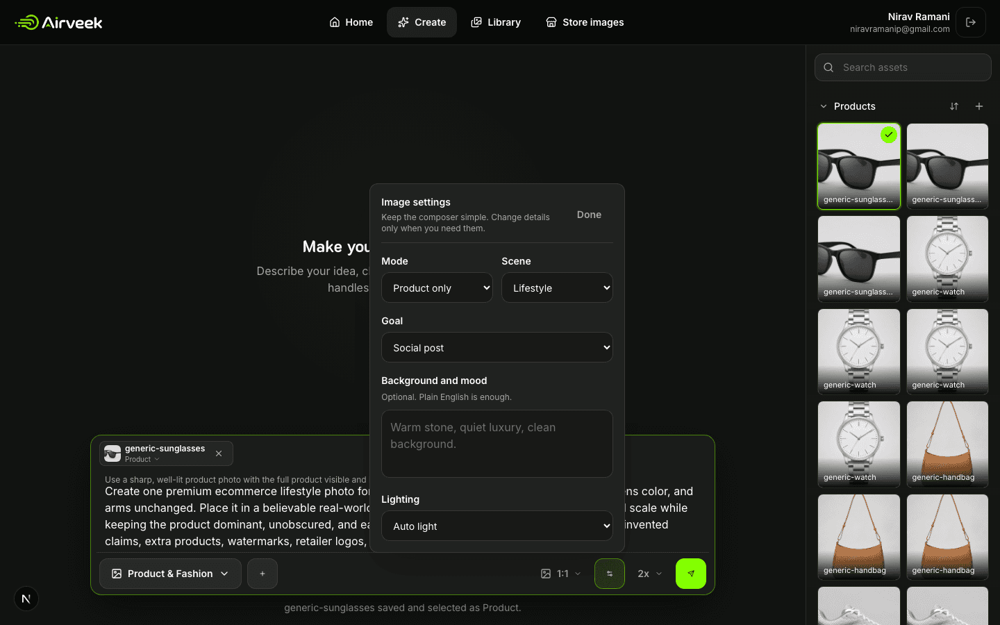This screenshot has height=625, width=1000.
Task: Remove generic-sunglasses chip with X
Action: coord(219,453)
